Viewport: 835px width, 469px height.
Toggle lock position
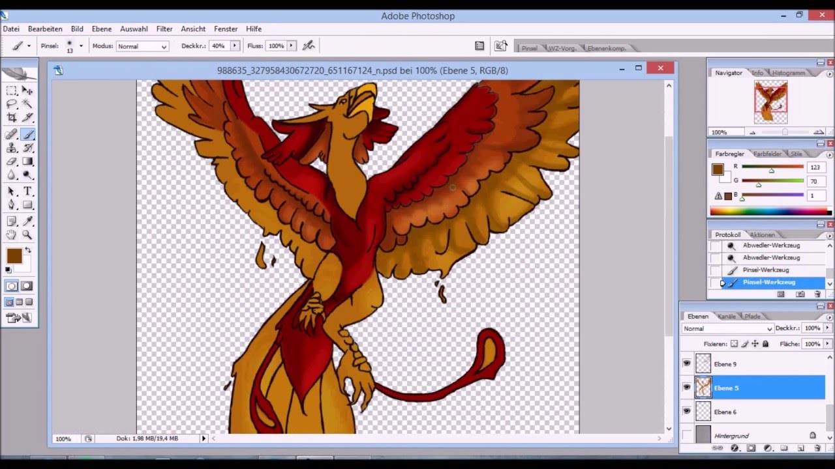click(x=755, y=344)
